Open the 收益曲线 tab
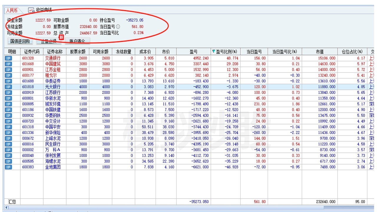 (40, 10)
